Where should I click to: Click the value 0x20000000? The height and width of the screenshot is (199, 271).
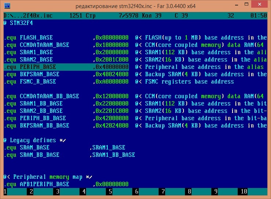click(x=112, y=52)
